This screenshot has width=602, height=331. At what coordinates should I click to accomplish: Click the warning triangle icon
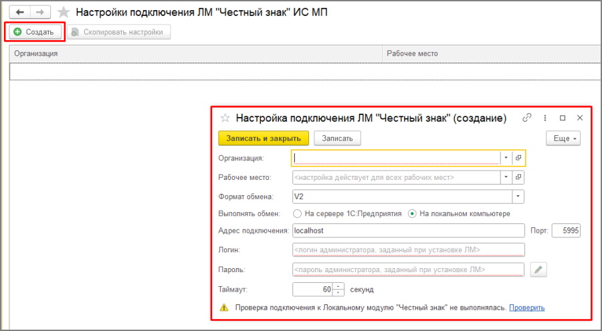(x=224, y=308)
